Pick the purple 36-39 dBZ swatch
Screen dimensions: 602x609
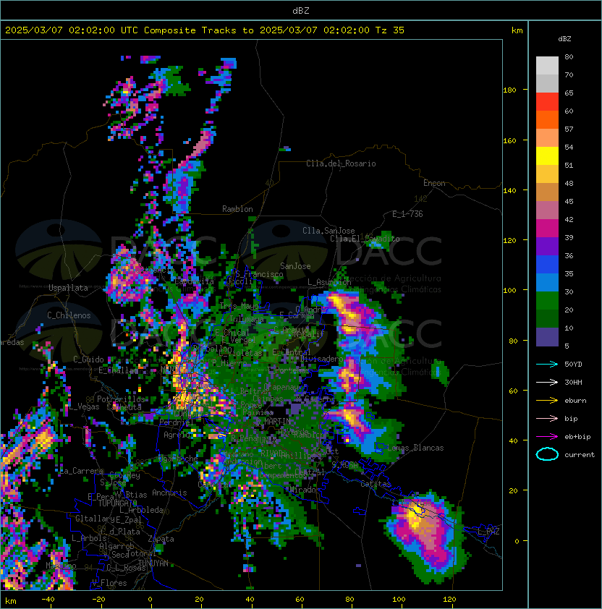(547, 247)
